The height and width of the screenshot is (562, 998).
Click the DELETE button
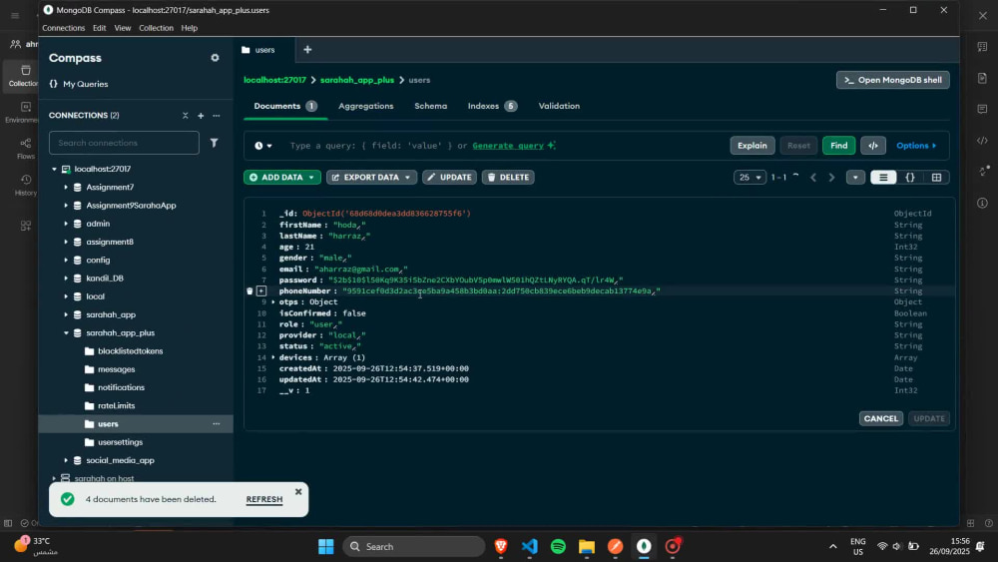pyautogui.click(x=508, y=178)
